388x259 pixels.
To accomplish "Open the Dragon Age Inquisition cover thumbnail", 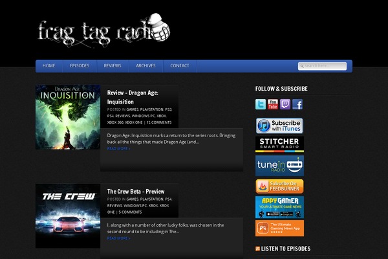I will [x=68, y=117].
